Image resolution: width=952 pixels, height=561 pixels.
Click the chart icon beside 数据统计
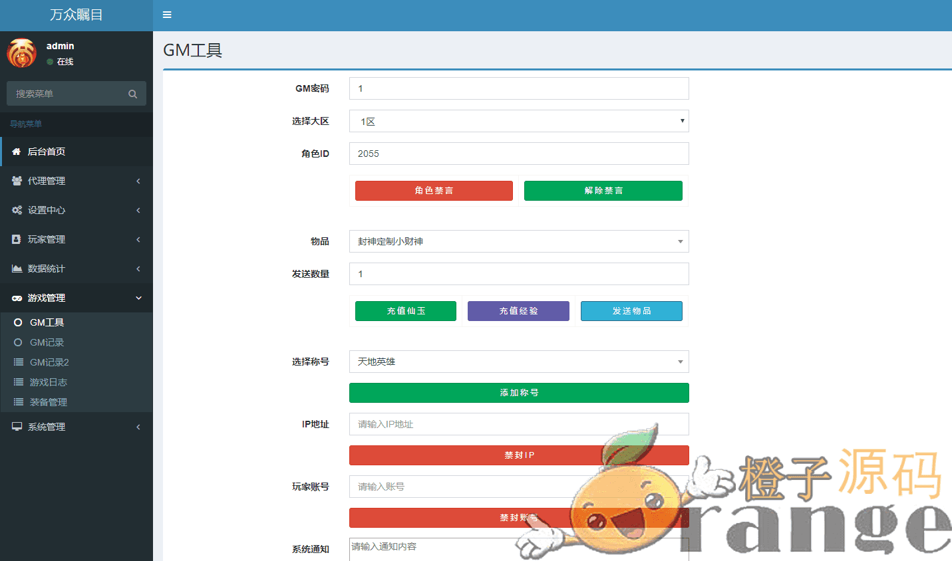coord(17,269)
